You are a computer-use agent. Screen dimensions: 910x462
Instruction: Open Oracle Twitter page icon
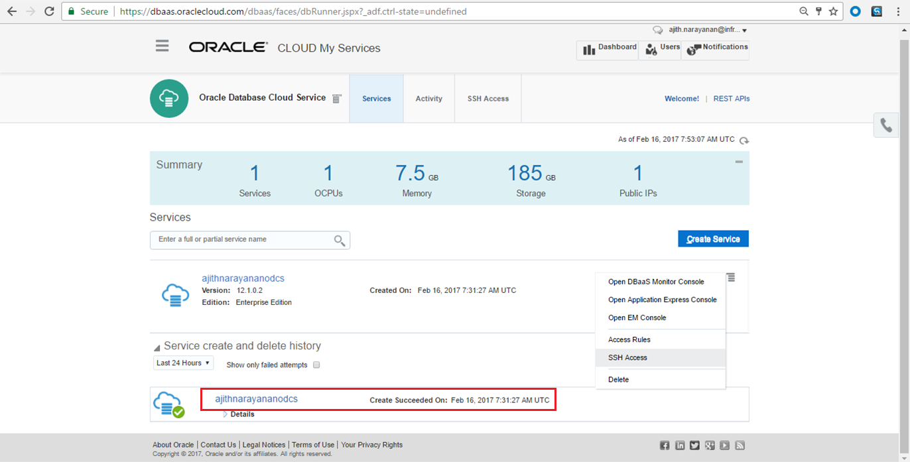(x=694, y=445)
